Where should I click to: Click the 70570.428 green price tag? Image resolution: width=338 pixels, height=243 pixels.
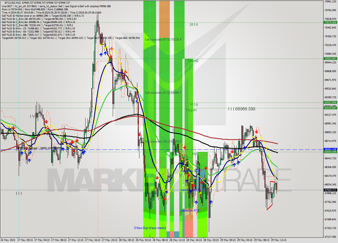tap(330, 22)
